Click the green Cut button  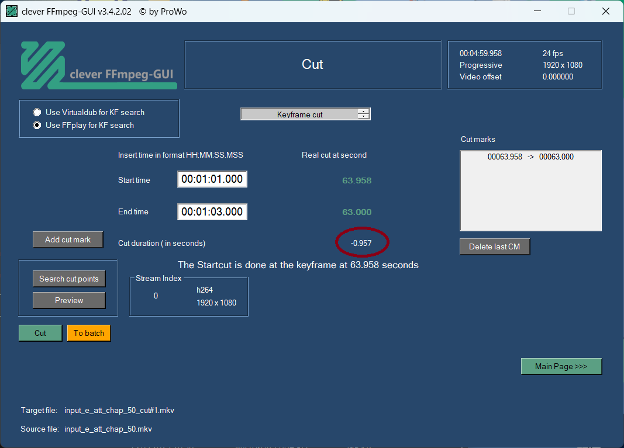pos(40,333)
